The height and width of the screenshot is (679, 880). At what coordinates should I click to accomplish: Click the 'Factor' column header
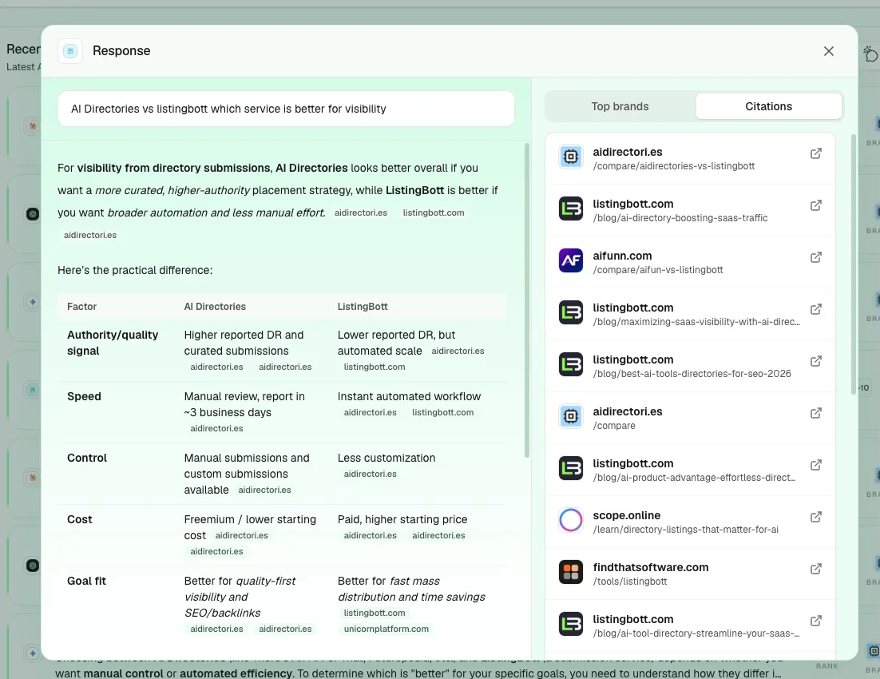click(82, 307)
